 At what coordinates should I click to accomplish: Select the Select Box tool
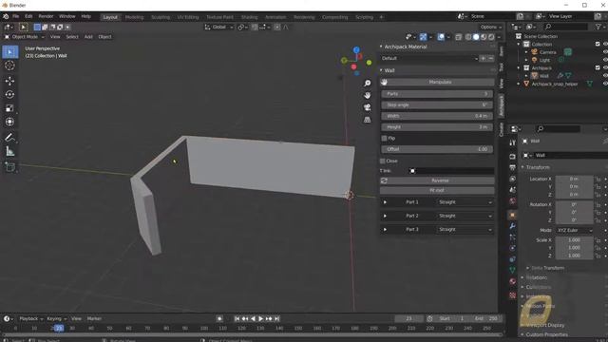(x=10, y=51)
